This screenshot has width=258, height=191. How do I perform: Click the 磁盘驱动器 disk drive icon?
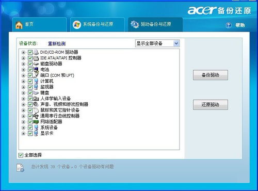36,64
